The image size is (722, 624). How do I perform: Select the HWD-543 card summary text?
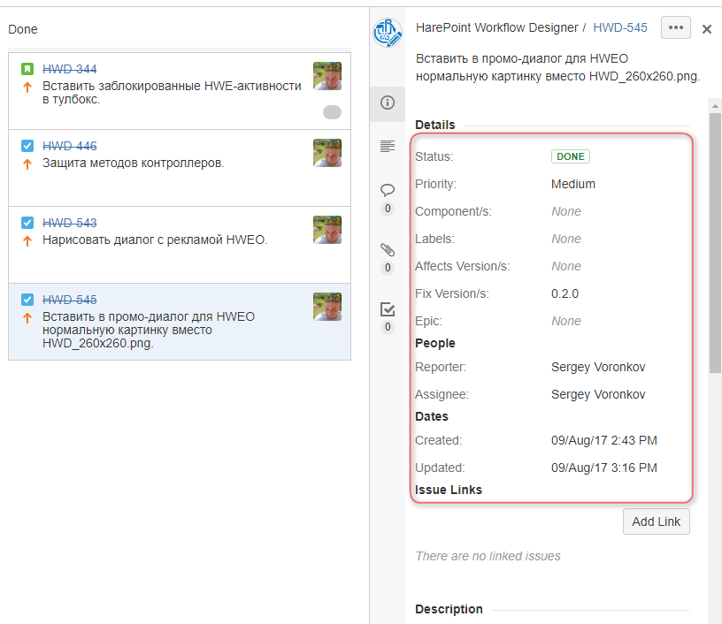pyautogui.click(x=155, y=240)
